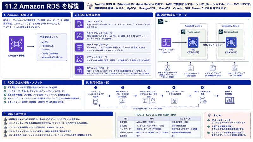This screenshot has width=253, height=142.
Task: Click the Availability Zone A label
Action: point(193,26)
